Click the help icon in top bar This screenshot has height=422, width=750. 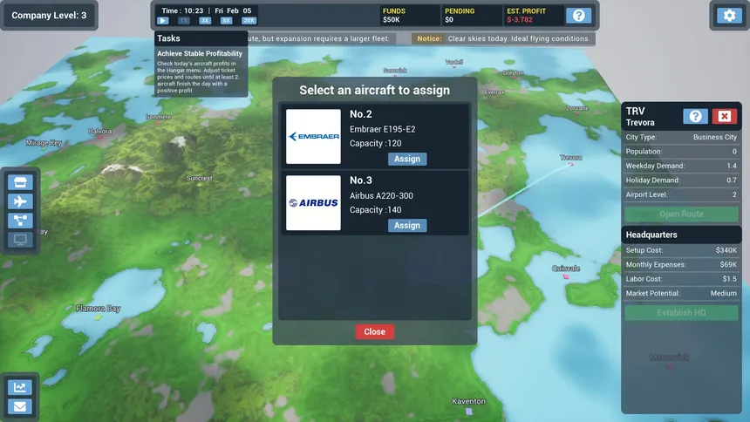pos(579,16)
